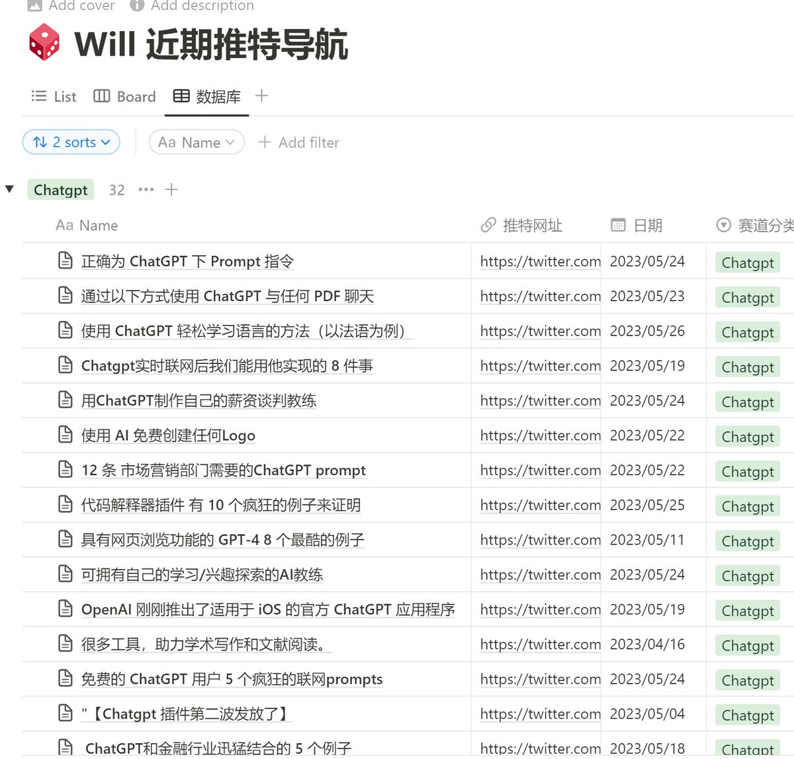Open page 代码解释器插件 有 10 个疯狂的例子来证明
The width and height of the screenshot is (794, 759).
[221, 505]
